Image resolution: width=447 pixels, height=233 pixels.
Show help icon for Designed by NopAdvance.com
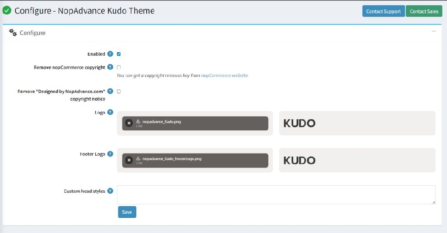click(110, 91)
